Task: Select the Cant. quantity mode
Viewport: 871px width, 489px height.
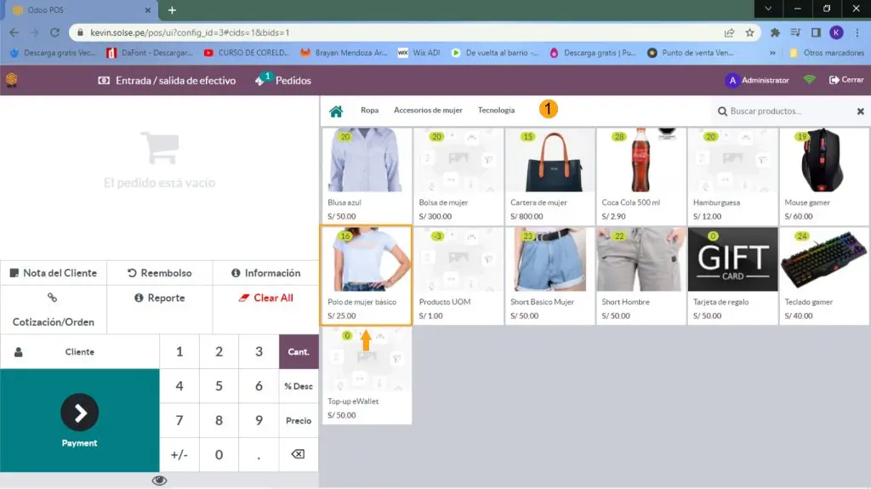Action: pyautogui.click(x=298, y=351)
